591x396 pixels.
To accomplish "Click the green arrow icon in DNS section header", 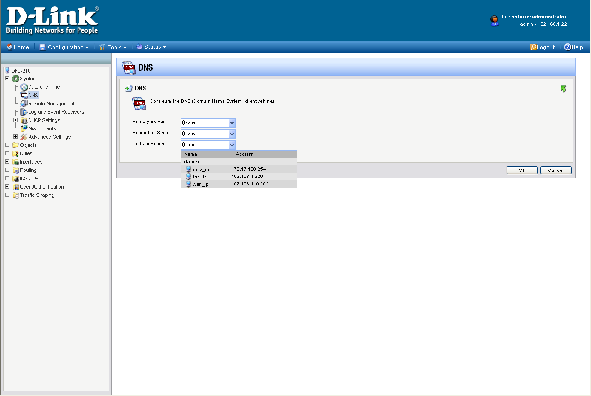I will [563, 89].
